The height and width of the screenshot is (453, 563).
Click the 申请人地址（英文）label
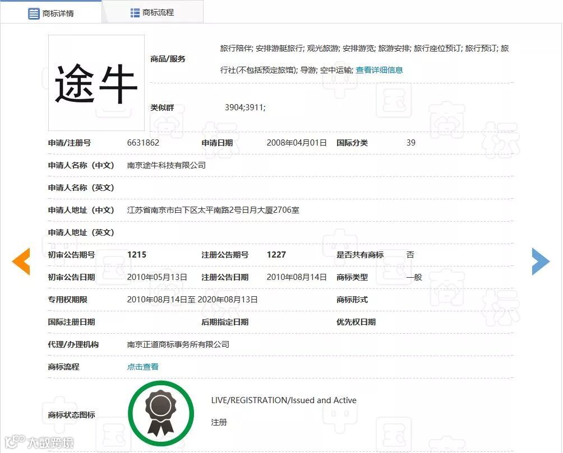[81, 232]
